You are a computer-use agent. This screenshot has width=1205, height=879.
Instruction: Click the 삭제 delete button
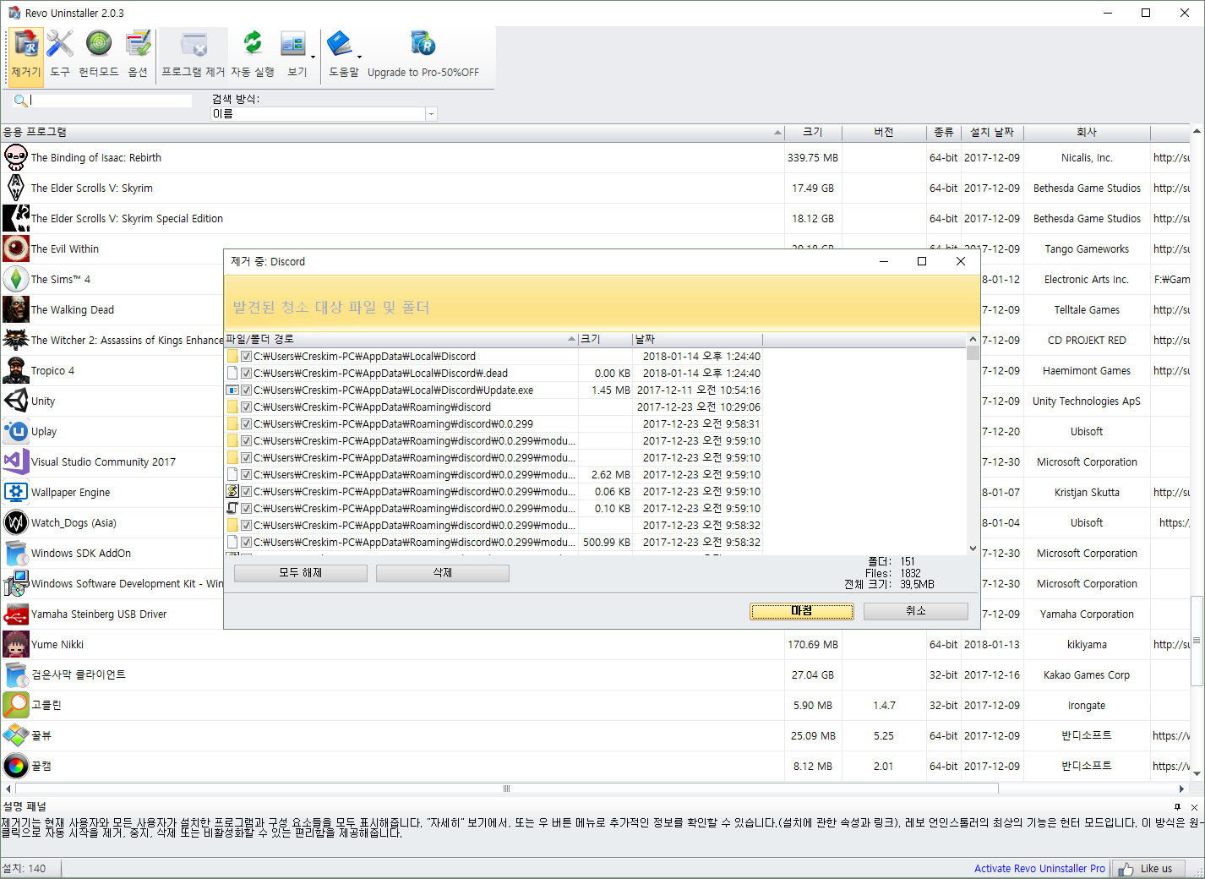(442, 573)
